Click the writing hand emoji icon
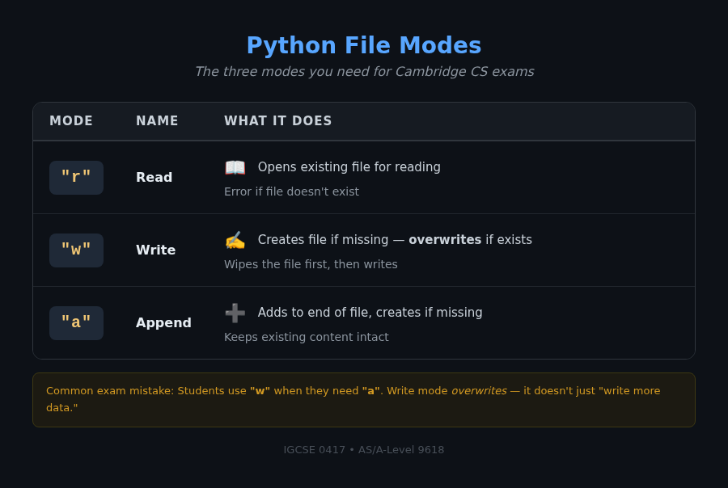Viewport: 728px width, 488px height. point(235,240)
